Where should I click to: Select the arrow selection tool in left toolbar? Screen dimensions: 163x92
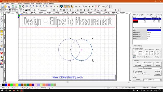point(2,14)
